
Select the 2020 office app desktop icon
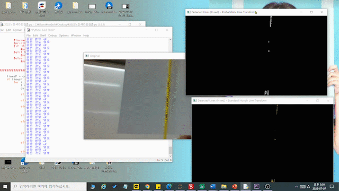click(x=41, y=9)
